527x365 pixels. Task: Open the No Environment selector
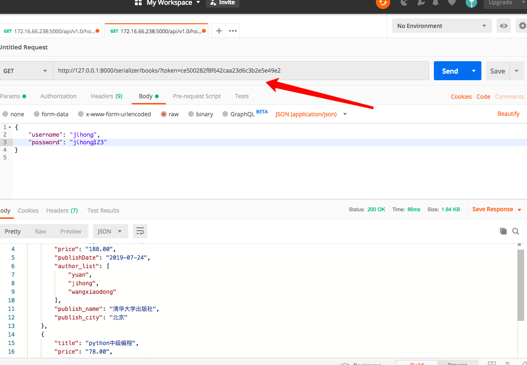pyautogui.click(x=441, y=26)
